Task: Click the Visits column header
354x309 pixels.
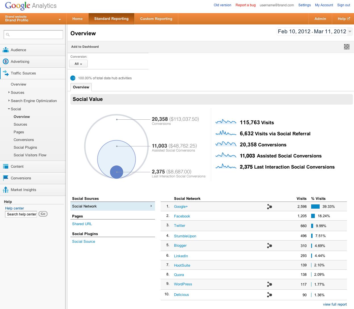Action: click(x=301, y=199)
